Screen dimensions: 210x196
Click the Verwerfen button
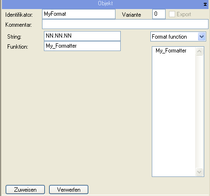[69, 189]
